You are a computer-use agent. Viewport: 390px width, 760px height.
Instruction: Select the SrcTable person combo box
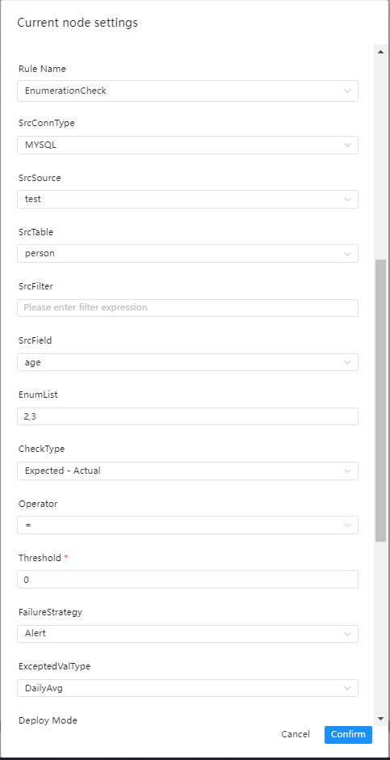pyautogui.click(x=187, y=254)
